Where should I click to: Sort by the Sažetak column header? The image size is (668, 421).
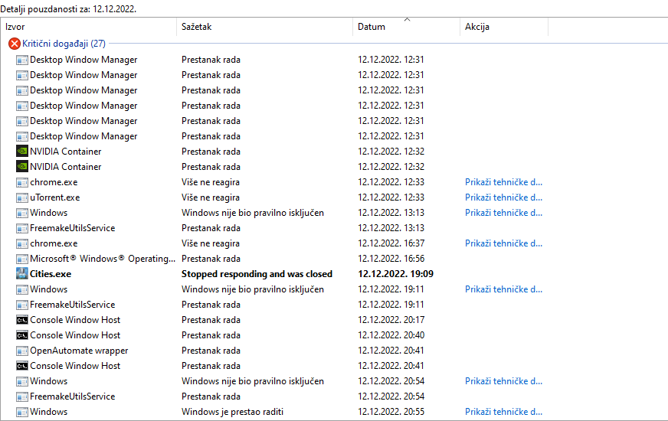tap(264, 27)
